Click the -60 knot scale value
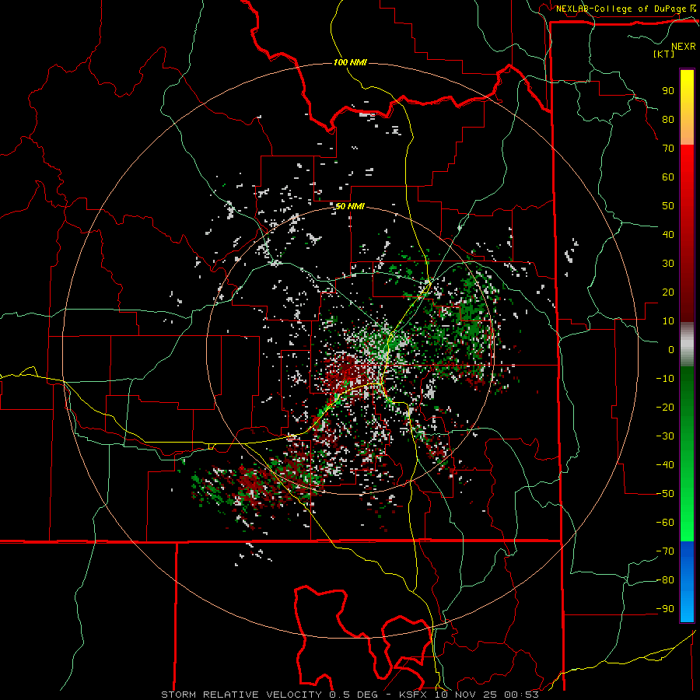The image size is (700, 700). (x=665, y=523)
